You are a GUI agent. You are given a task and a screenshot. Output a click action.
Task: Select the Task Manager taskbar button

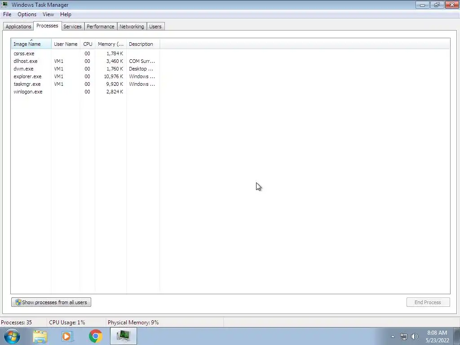123,336
